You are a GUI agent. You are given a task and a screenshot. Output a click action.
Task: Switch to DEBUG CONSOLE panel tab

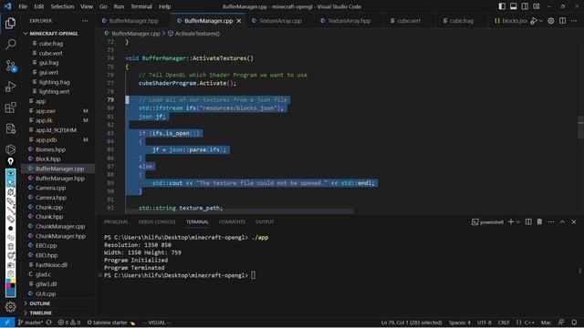coord(157,221)
